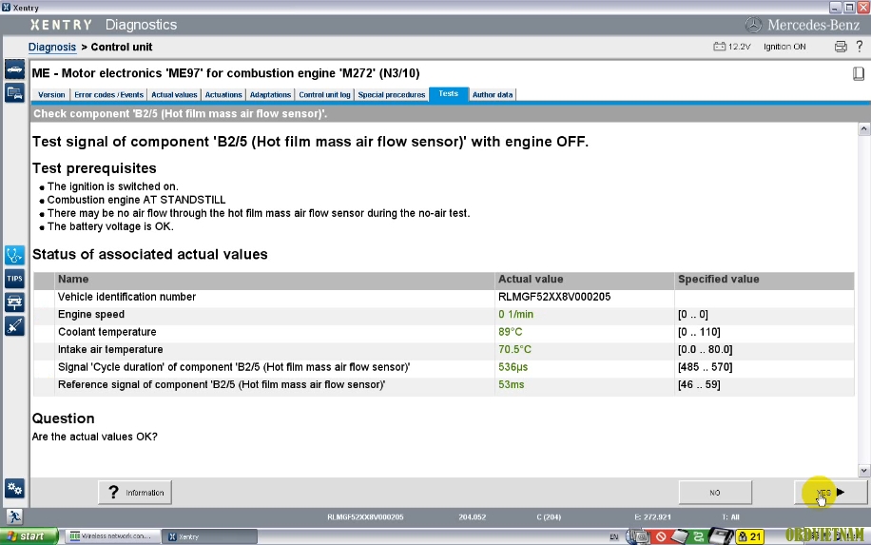Image resolution: width=871 pixels, height=545 pixels.
Task: Open the Control unit log tab
Action: [324, 95]
